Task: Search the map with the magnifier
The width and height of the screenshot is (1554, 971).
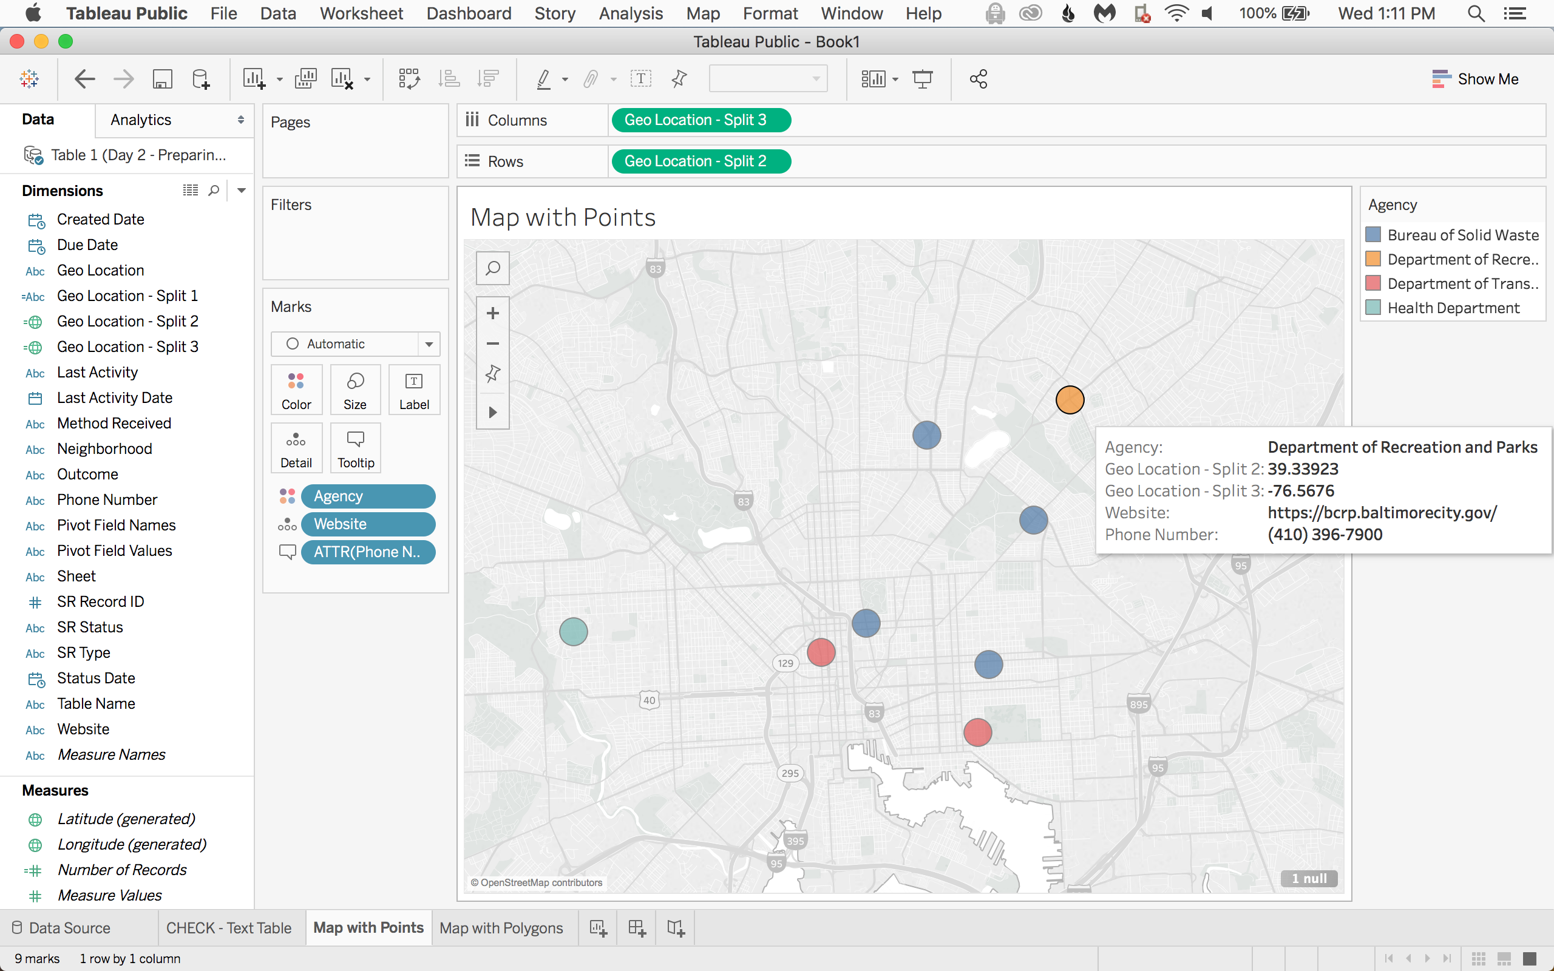Action: tap(492, 268)
